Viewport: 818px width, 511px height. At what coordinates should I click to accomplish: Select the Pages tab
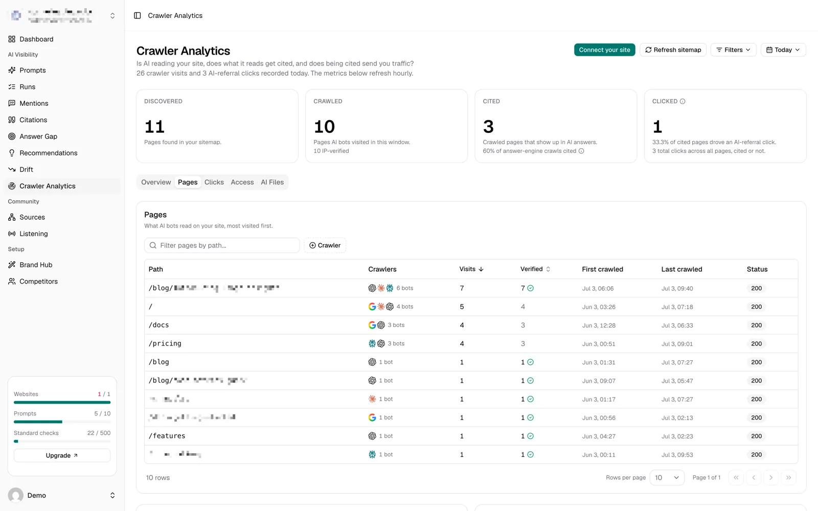(x=188, y=182)
